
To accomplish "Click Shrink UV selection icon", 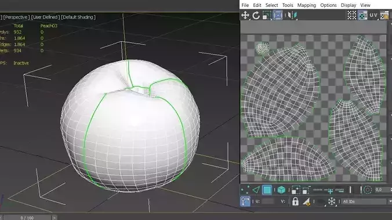I will click(306, 190).
